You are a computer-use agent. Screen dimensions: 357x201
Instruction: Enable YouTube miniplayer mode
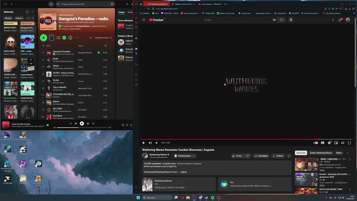pyautogui.click(x=336, y=143)
